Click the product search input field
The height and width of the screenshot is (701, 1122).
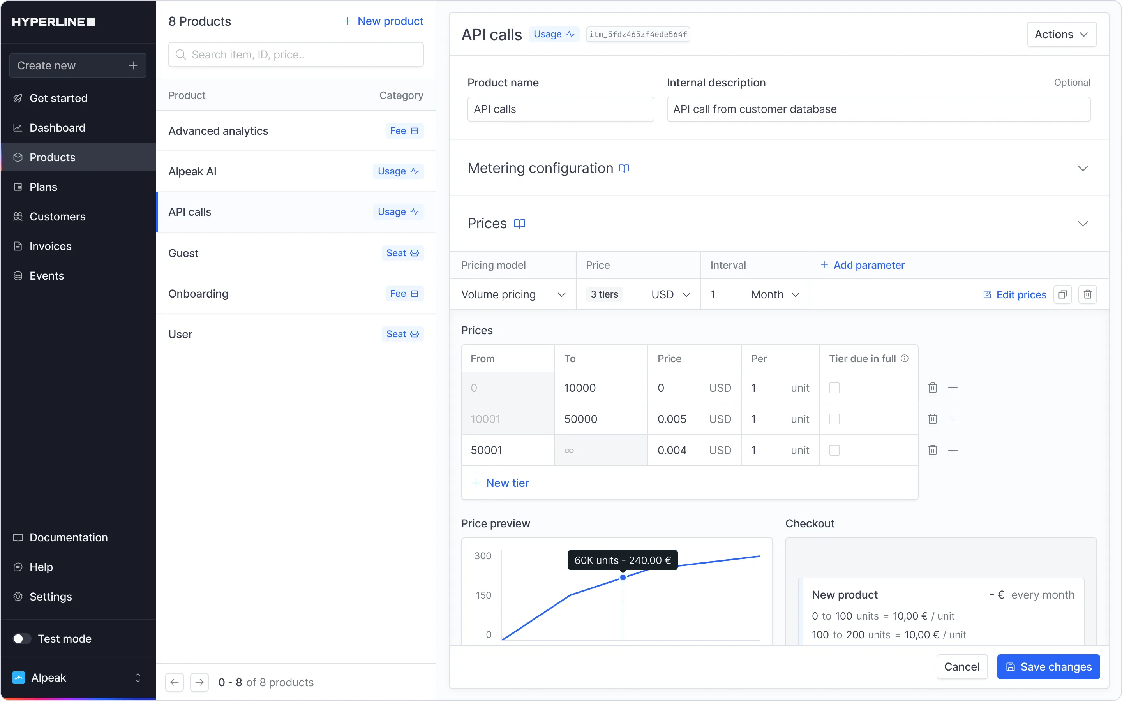pyautogui.click(x=296, y=54)
